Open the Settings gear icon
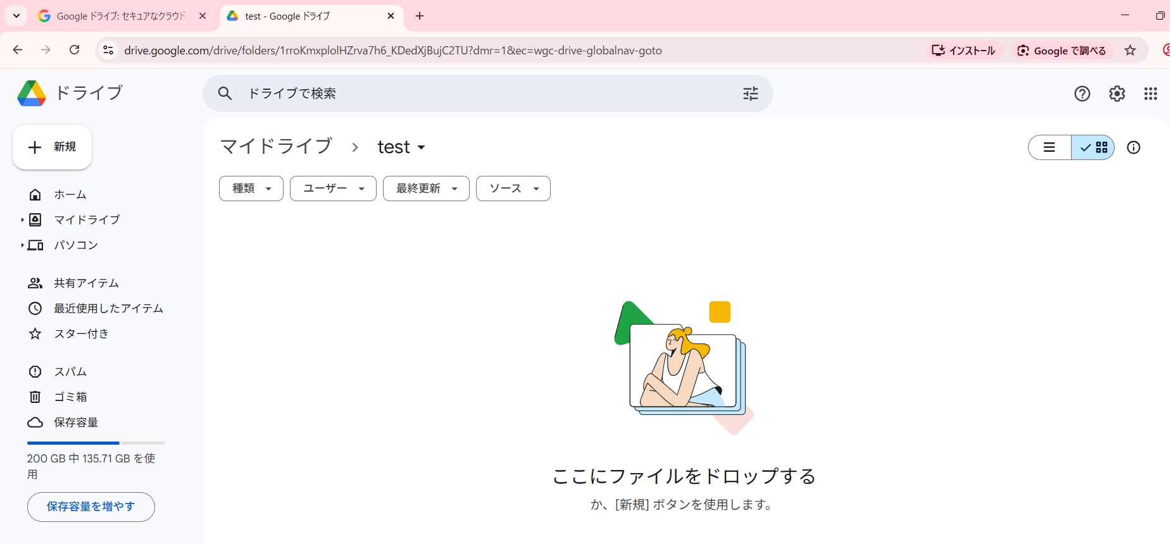This screenshot has height=544, width=1171. pos(1117,94)
